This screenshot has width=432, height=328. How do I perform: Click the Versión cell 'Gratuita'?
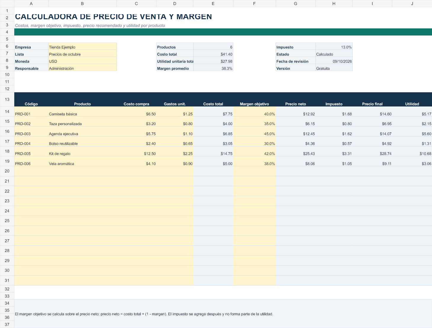click(334, 68)
